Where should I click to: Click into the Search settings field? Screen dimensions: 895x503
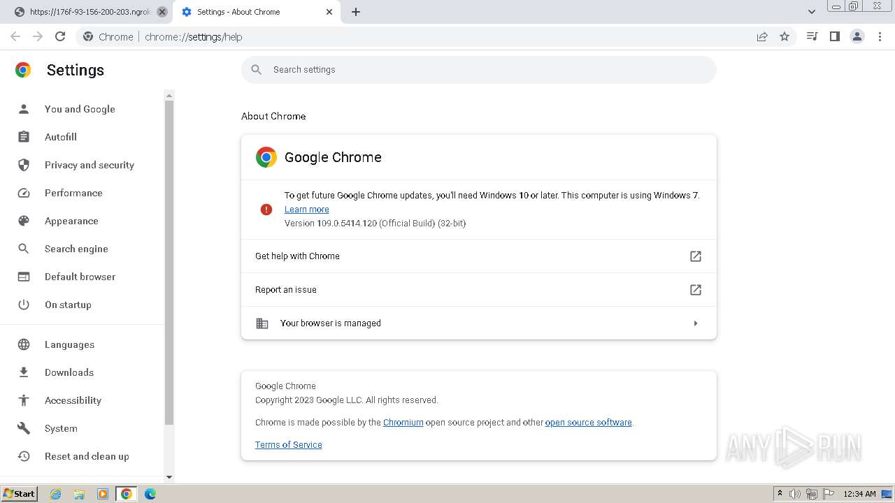pos(479,70)
